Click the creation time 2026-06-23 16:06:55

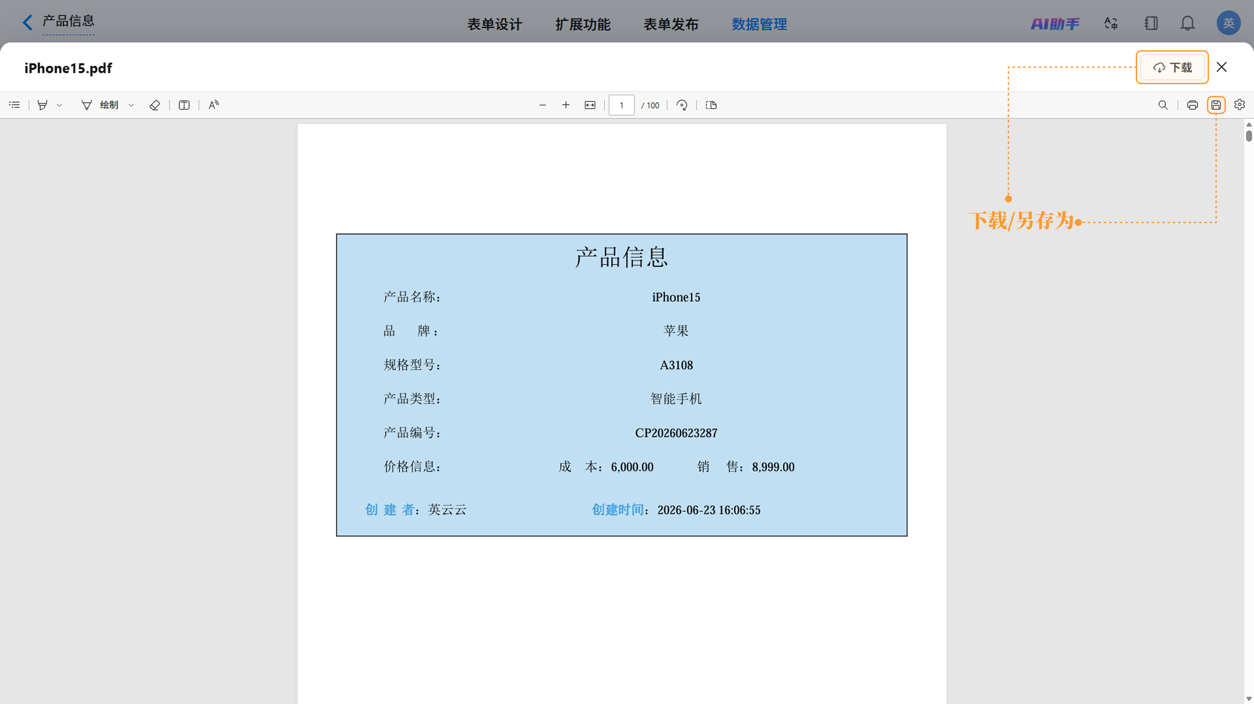(x=709, y=510)
